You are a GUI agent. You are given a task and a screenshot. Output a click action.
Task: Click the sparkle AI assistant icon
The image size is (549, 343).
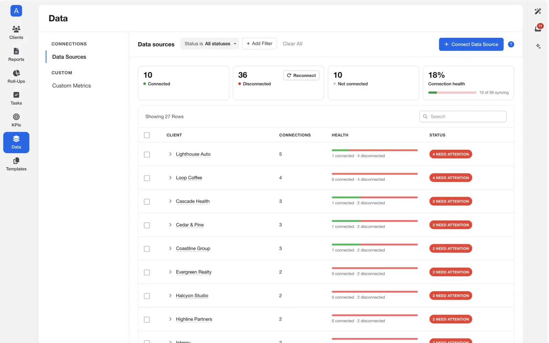point(538,46)
